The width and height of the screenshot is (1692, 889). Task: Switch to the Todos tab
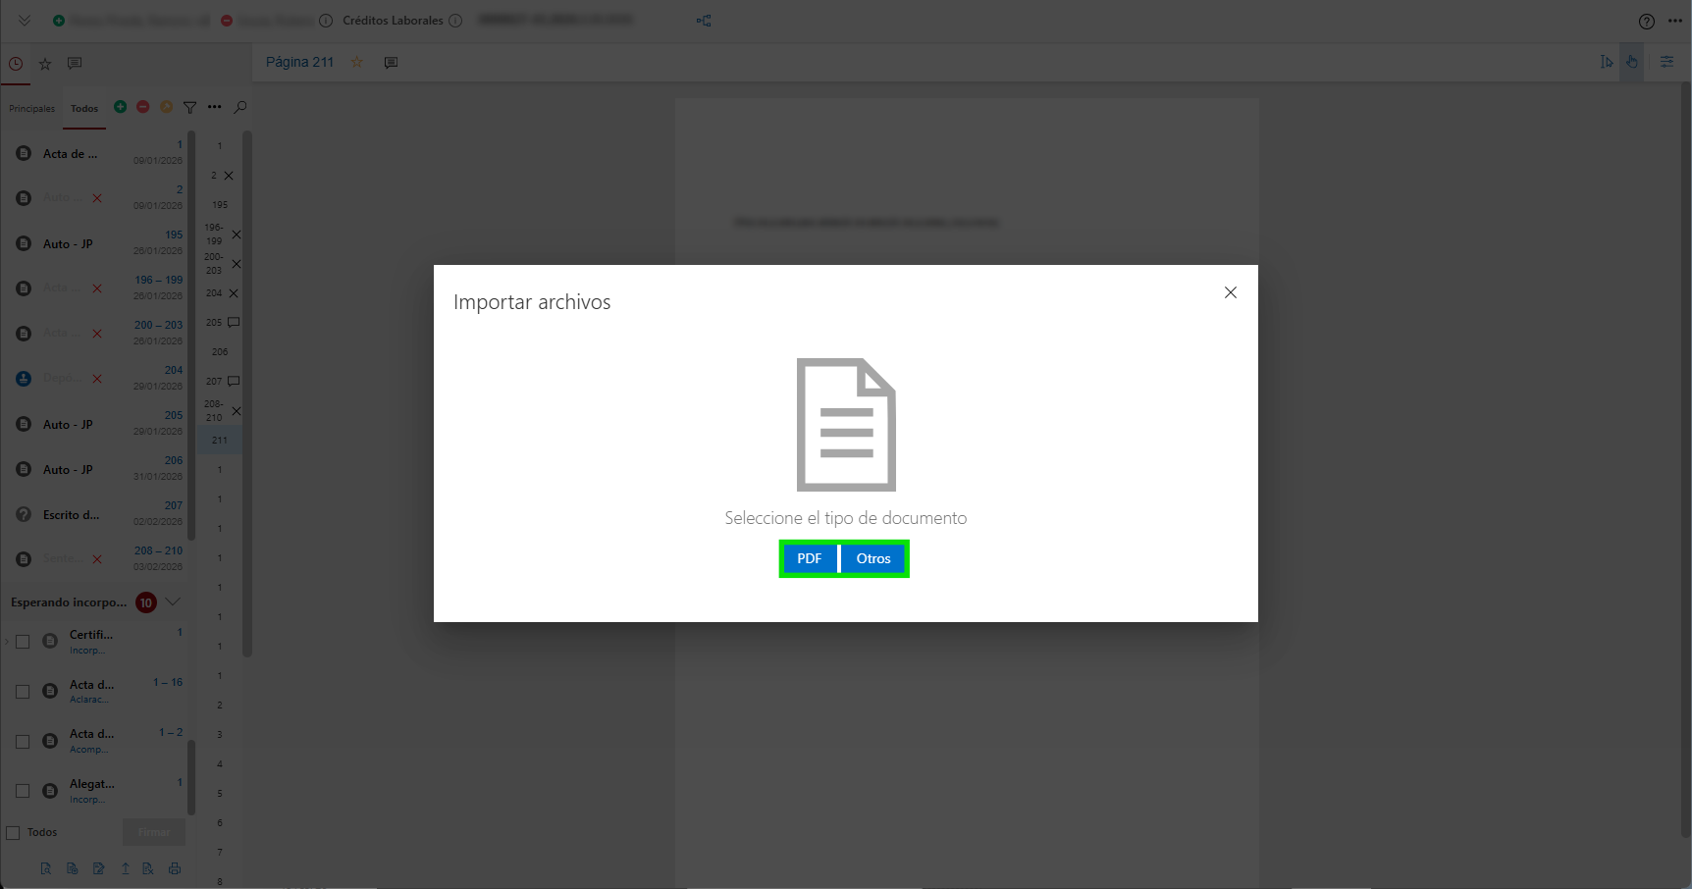(x=84, y=109)
